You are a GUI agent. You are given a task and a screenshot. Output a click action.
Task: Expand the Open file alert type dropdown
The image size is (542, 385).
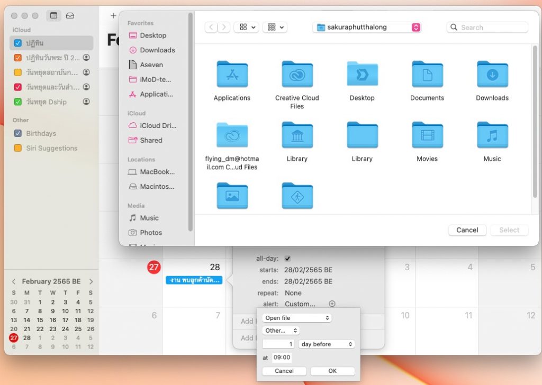coord(297,318)
